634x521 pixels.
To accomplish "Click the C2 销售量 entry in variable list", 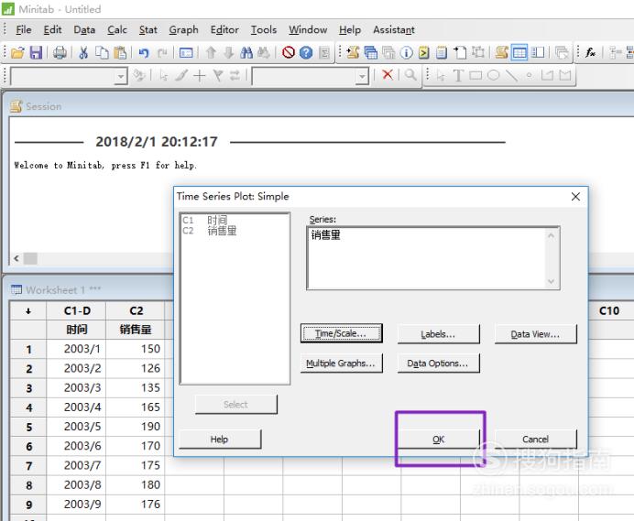I will (x=209, y=231).
